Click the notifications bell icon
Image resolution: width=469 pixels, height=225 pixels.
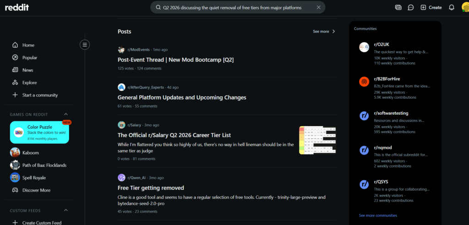(451, 7)
